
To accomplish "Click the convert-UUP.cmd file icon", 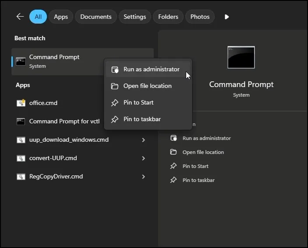I will [21, 158].
